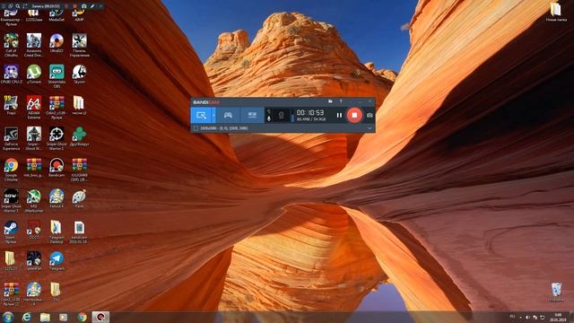This screenshot has height=323, width=574.
Task: Click the Bandicam recording timer 00:10:53
Action: (310, 112)
